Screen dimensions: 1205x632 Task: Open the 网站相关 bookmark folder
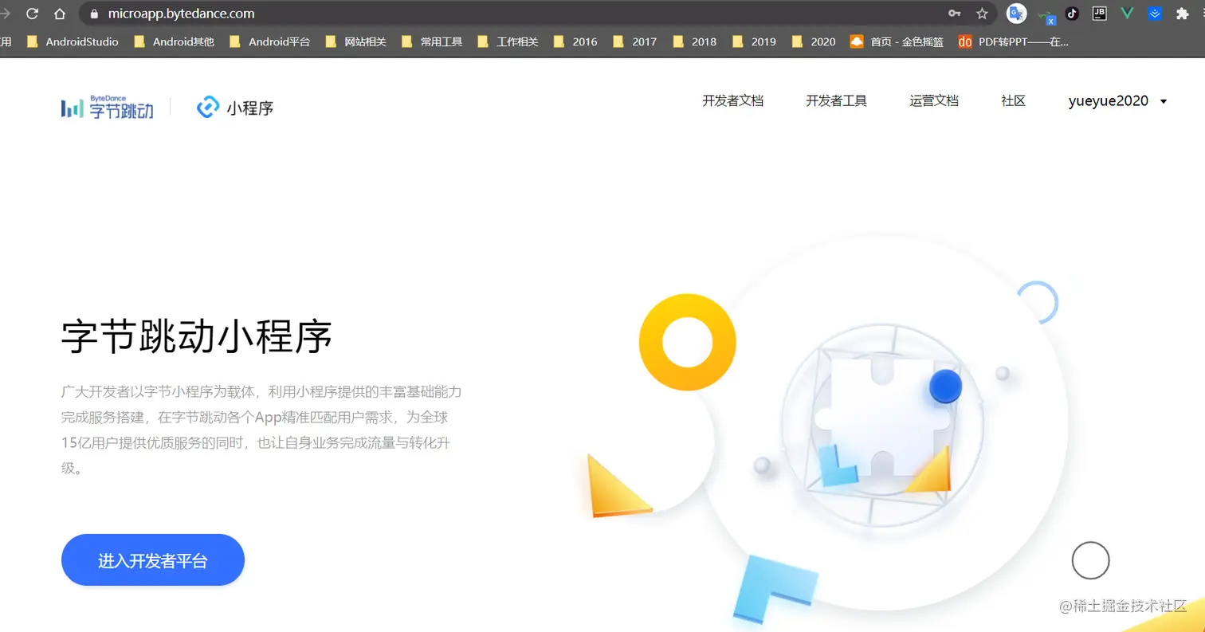(x=355, y=41)
